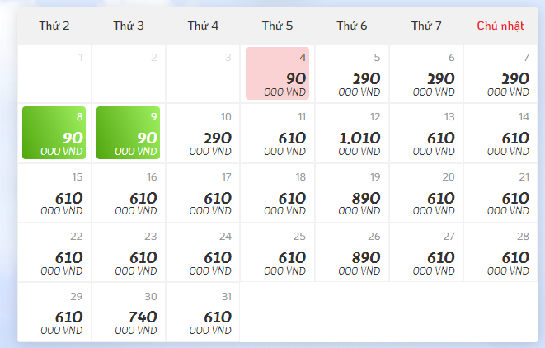This screenshot has height=348, width=545.
Task: Click the Chủ nhật column header
Action: tap(500, 26)
